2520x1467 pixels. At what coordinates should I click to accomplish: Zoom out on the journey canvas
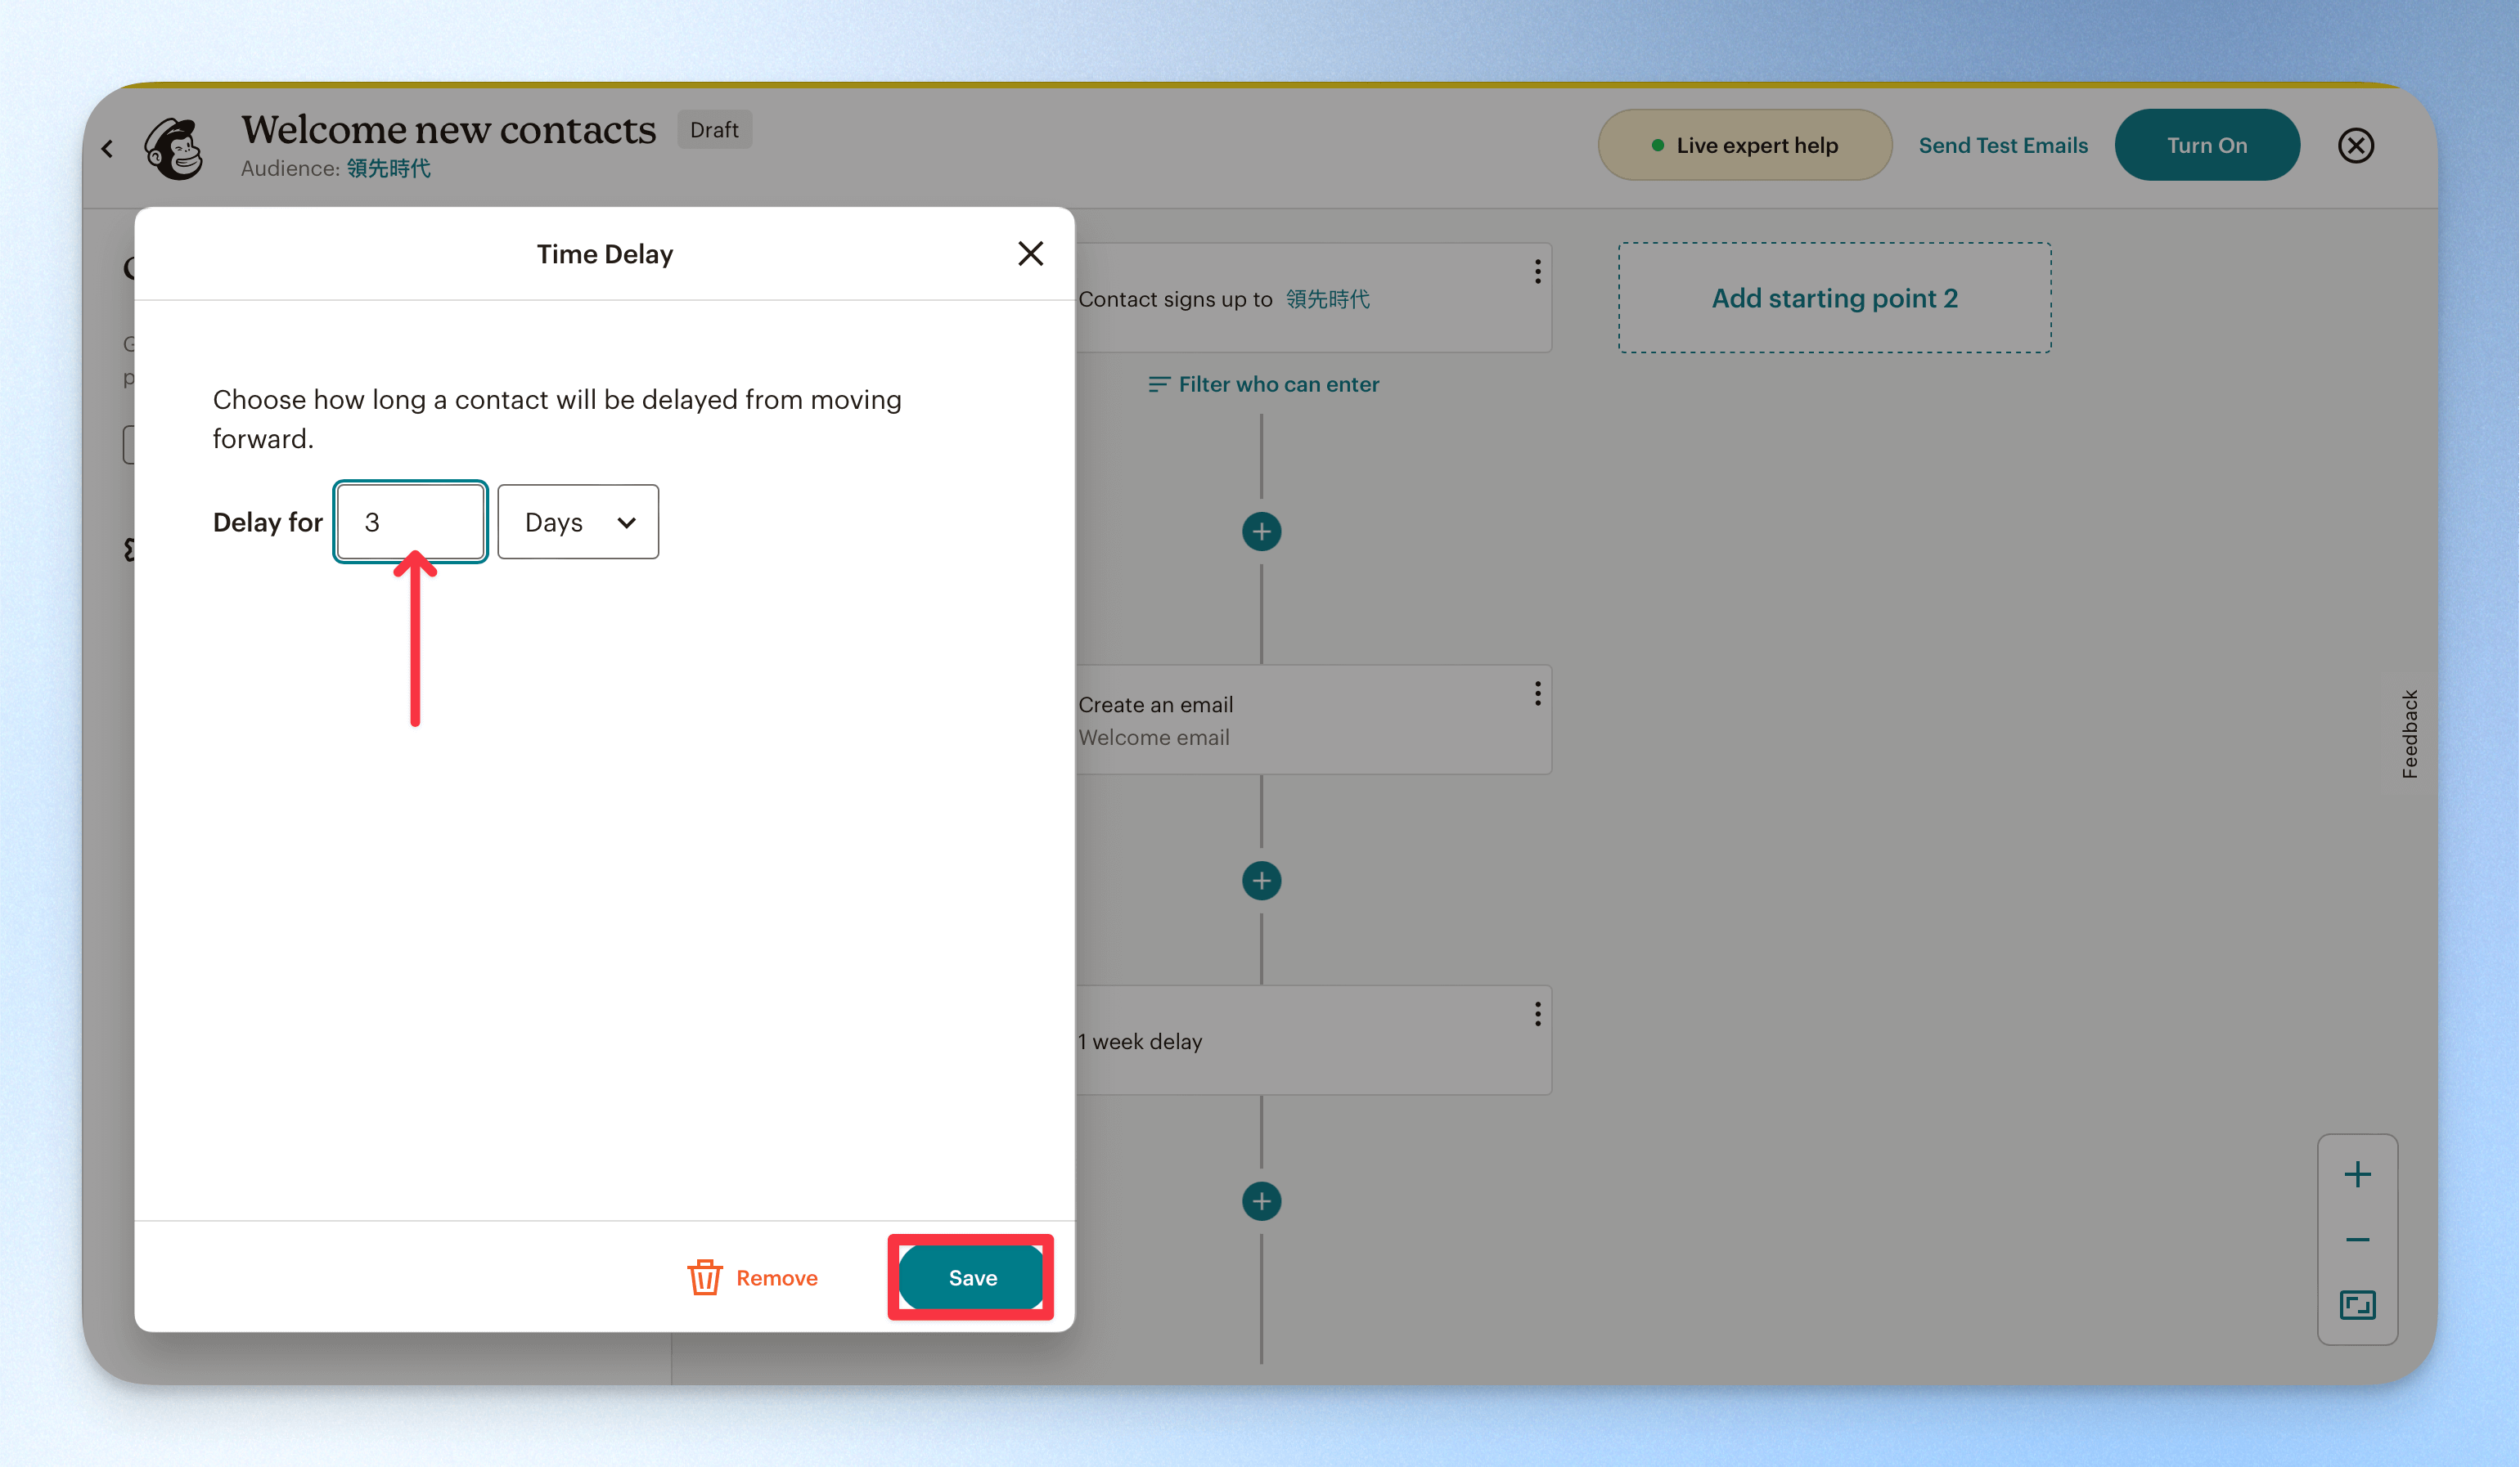point(2357,1239)
